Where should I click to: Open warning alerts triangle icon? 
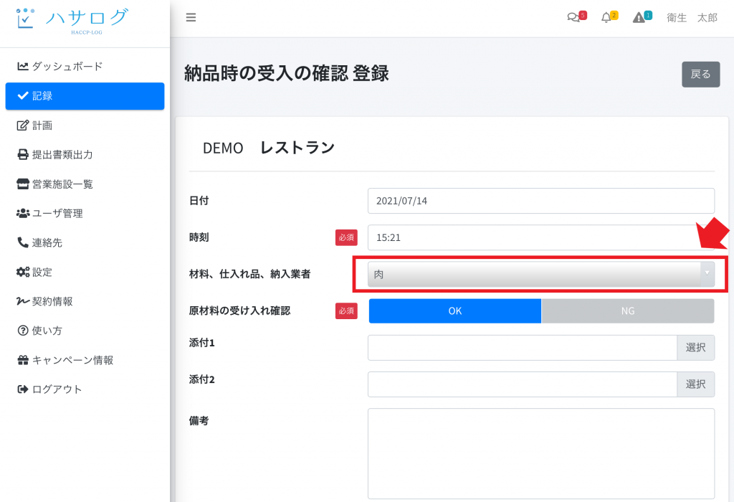[642, 17]
